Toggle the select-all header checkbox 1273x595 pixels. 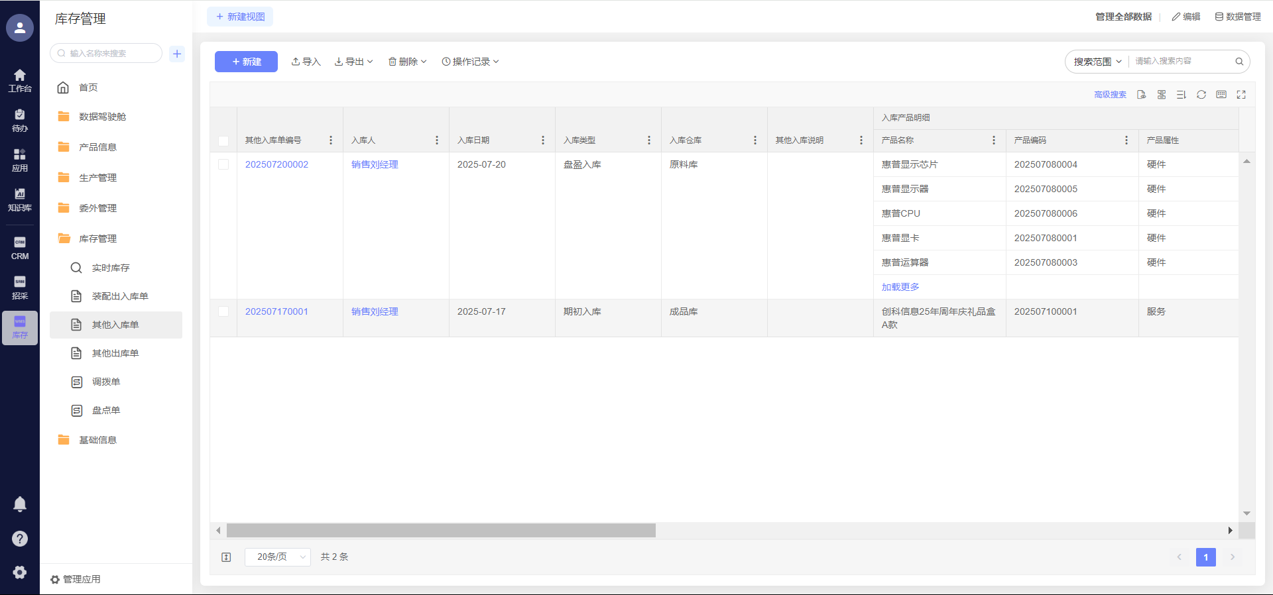click(x=223, y=140)
